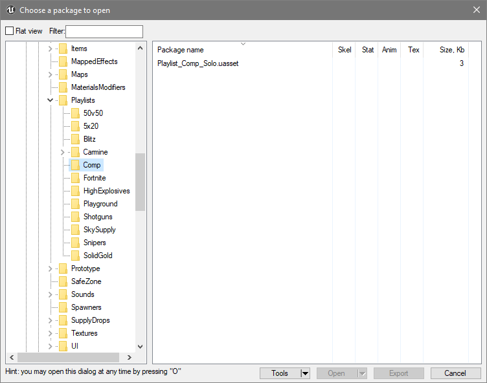Select the Playlist_Comp_Solo.uasset package
This screenshot has width=487, height=383.
coord(198,63)
